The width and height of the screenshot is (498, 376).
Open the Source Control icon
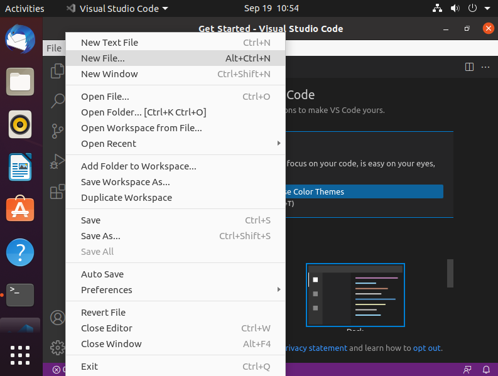[x=58, y=131]
